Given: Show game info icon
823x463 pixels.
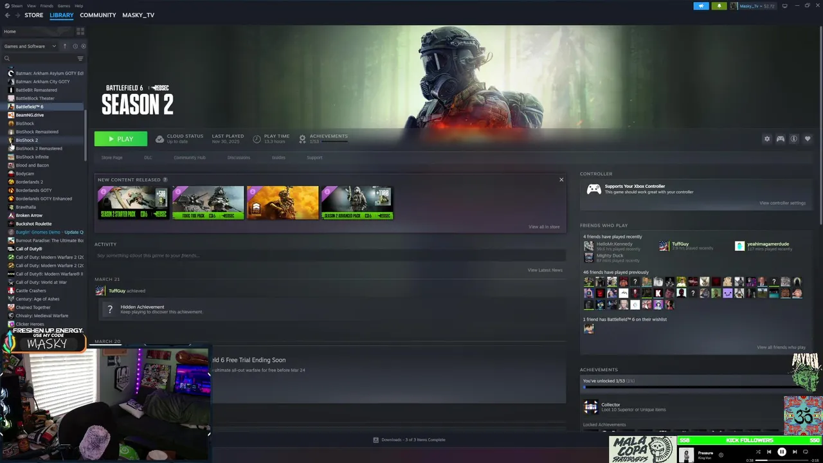Looking at the screenshot, I should pyautogui.click(x=793, y=139).
